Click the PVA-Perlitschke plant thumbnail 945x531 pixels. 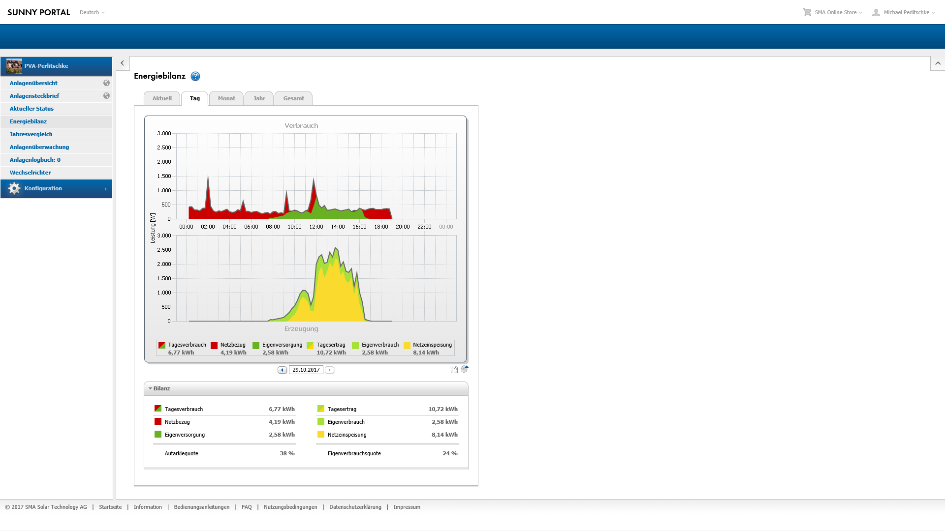tap(14, 66)
